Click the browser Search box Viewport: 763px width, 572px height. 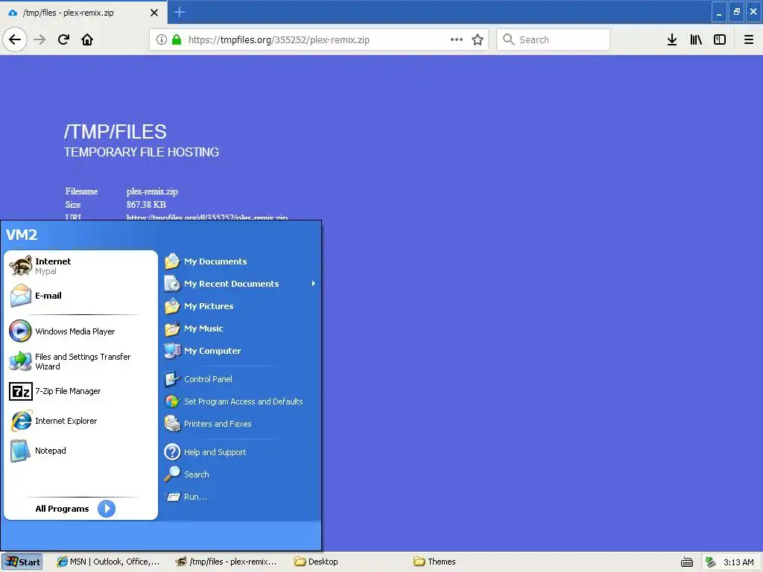click(554, 39)
